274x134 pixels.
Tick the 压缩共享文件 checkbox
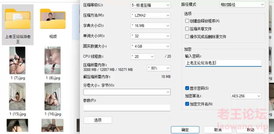click(x=187, y=29)
